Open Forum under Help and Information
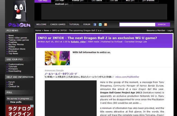The image size is (177, 116). click(11, 82)
